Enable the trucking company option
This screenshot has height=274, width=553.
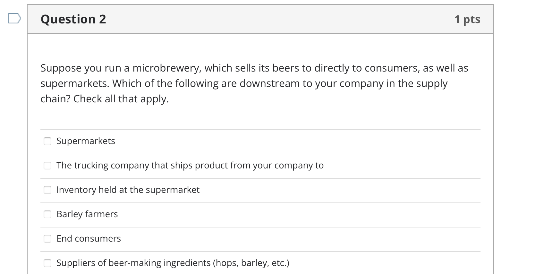click(x=47, y=165)
